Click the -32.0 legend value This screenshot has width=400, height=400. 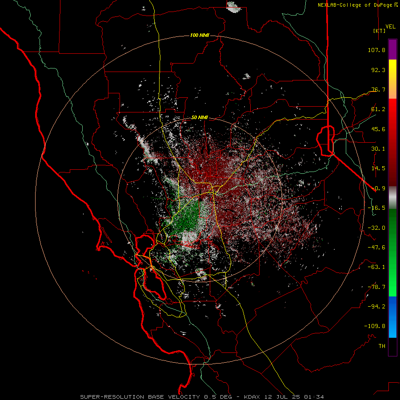[376, 228]
